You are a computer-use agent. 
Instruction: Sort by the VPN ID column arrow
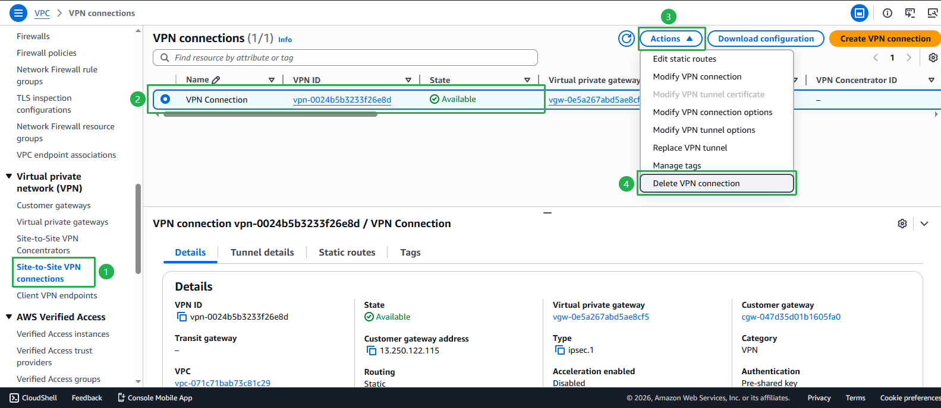[408, 80]
